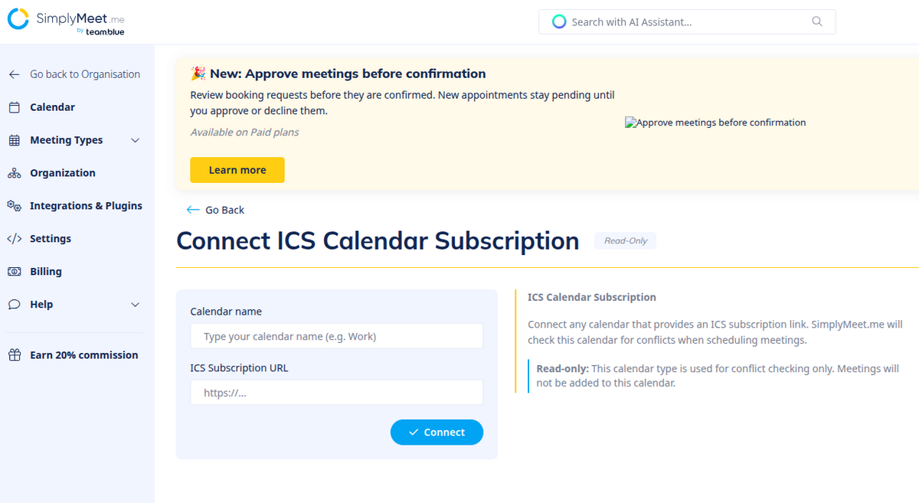Click the Integrations & Plugins gears icon
The image size is (919, 503).
[x=14, y=206]
